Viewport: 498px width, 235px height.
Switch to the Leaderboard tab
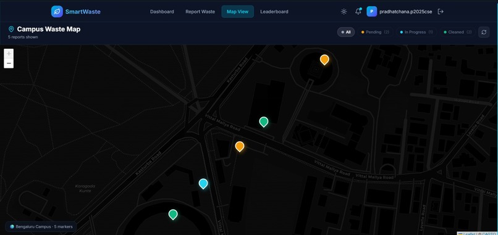coord(274,12)
